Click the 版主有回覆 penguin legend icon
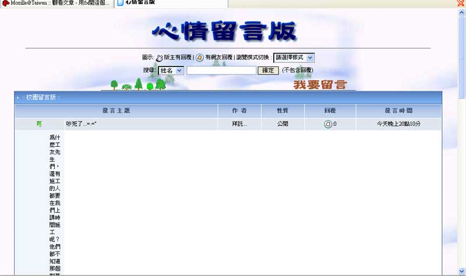466x276 pixels. (159, 58)
